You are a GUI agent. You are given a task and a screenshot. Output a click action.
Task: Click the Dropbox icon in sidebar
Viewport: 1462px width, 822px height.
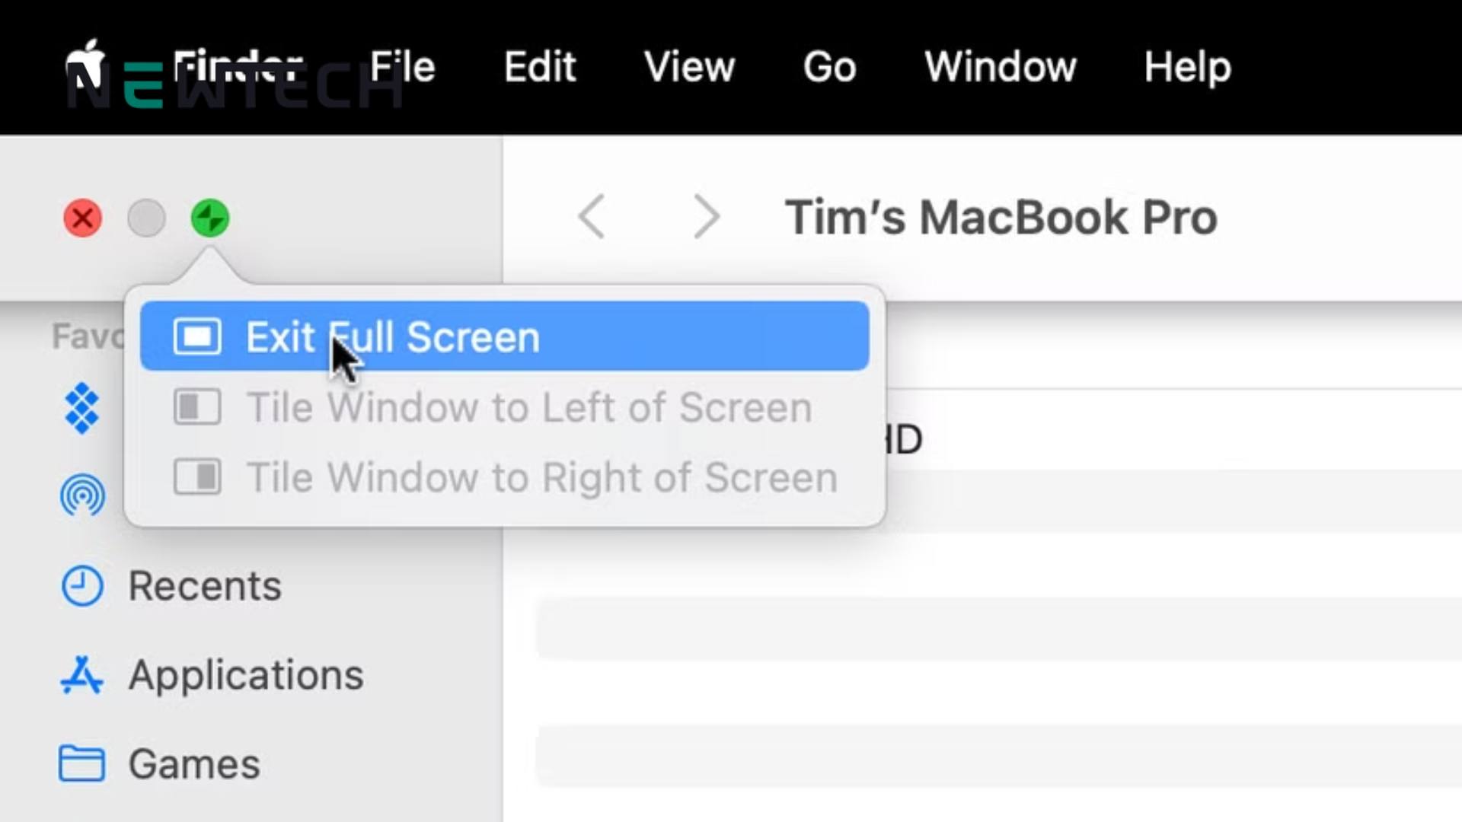pos(81,409)
